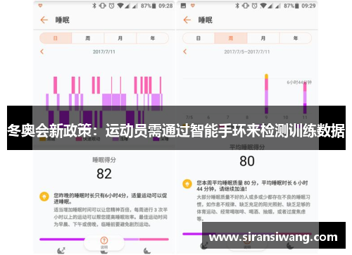Open the 说明 help question-mark button
Screen dimensions: 352x255
[x=104, y=242]
